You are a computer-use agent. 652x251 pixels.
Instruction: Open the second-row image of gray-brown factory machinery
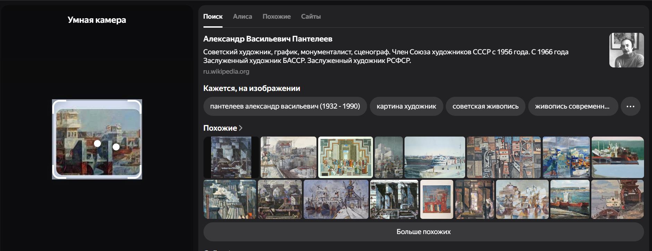tap(280, 199)
